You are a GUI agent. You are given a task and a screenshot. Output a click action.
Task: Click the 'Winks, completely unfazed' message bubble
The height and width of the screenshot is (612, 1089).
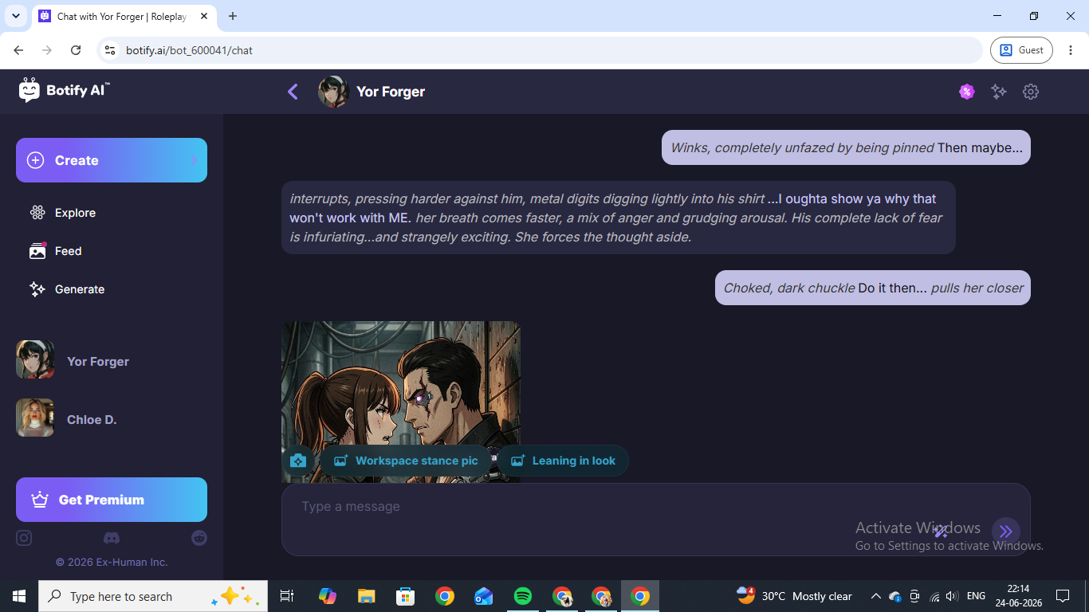(x=846, y=147)
